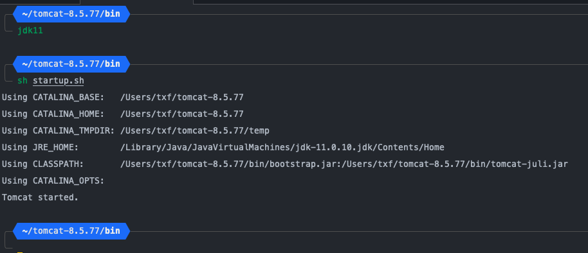
Task: Click the Using CATALINA_HOME label
Action: pyautogui.click(x=53, y=114)
